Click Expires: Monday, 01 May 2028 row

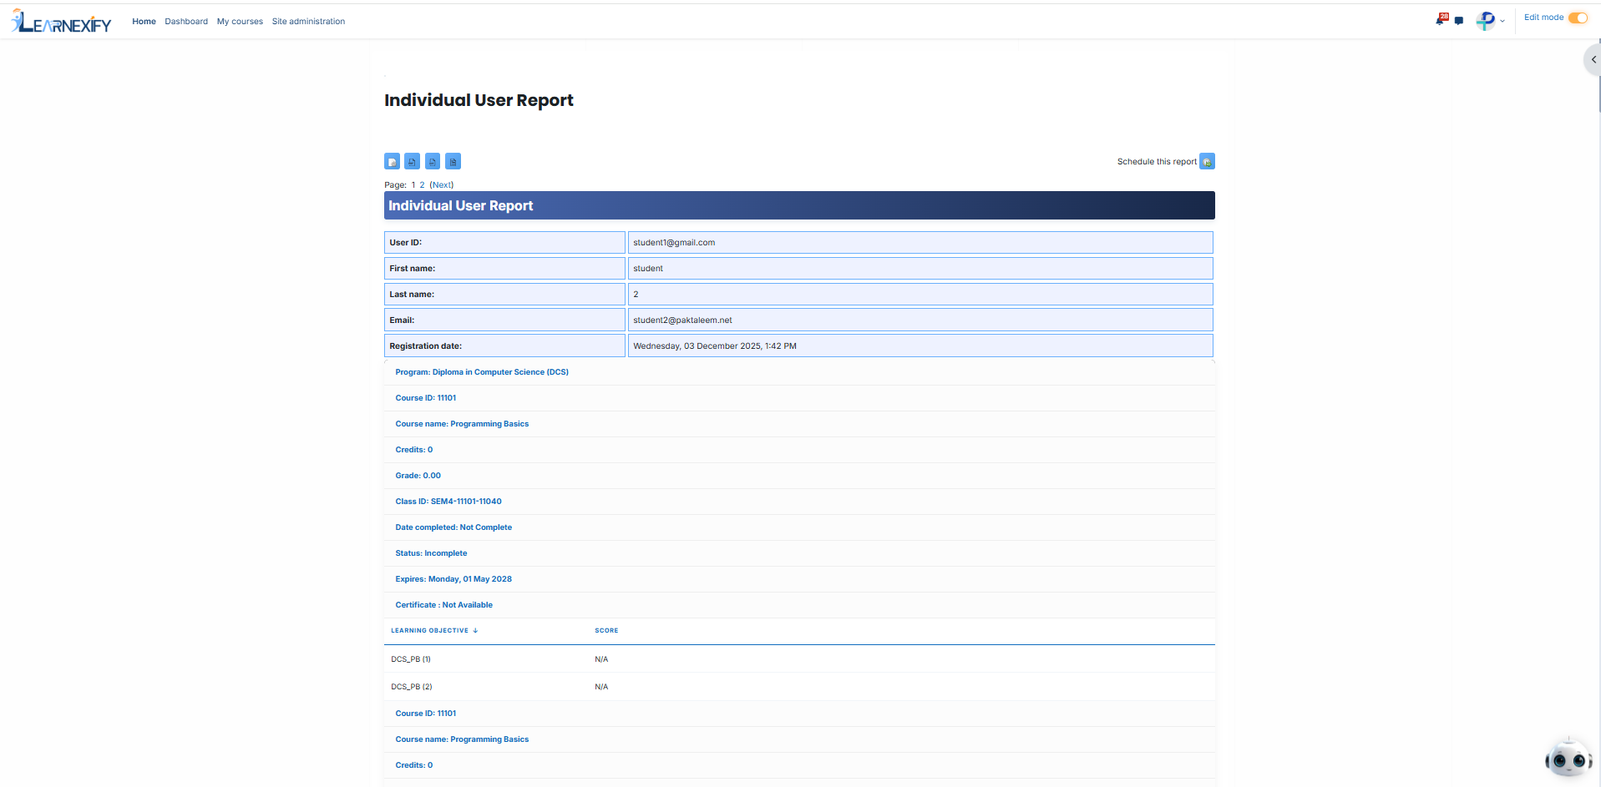[x=799, y=579]
